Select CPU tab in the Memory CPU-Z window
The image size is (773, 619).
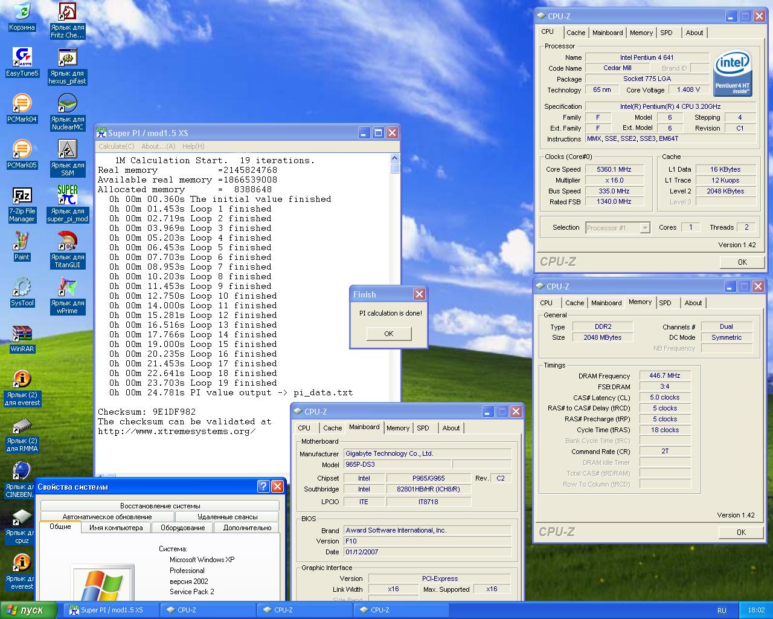[x=546, y=303]
